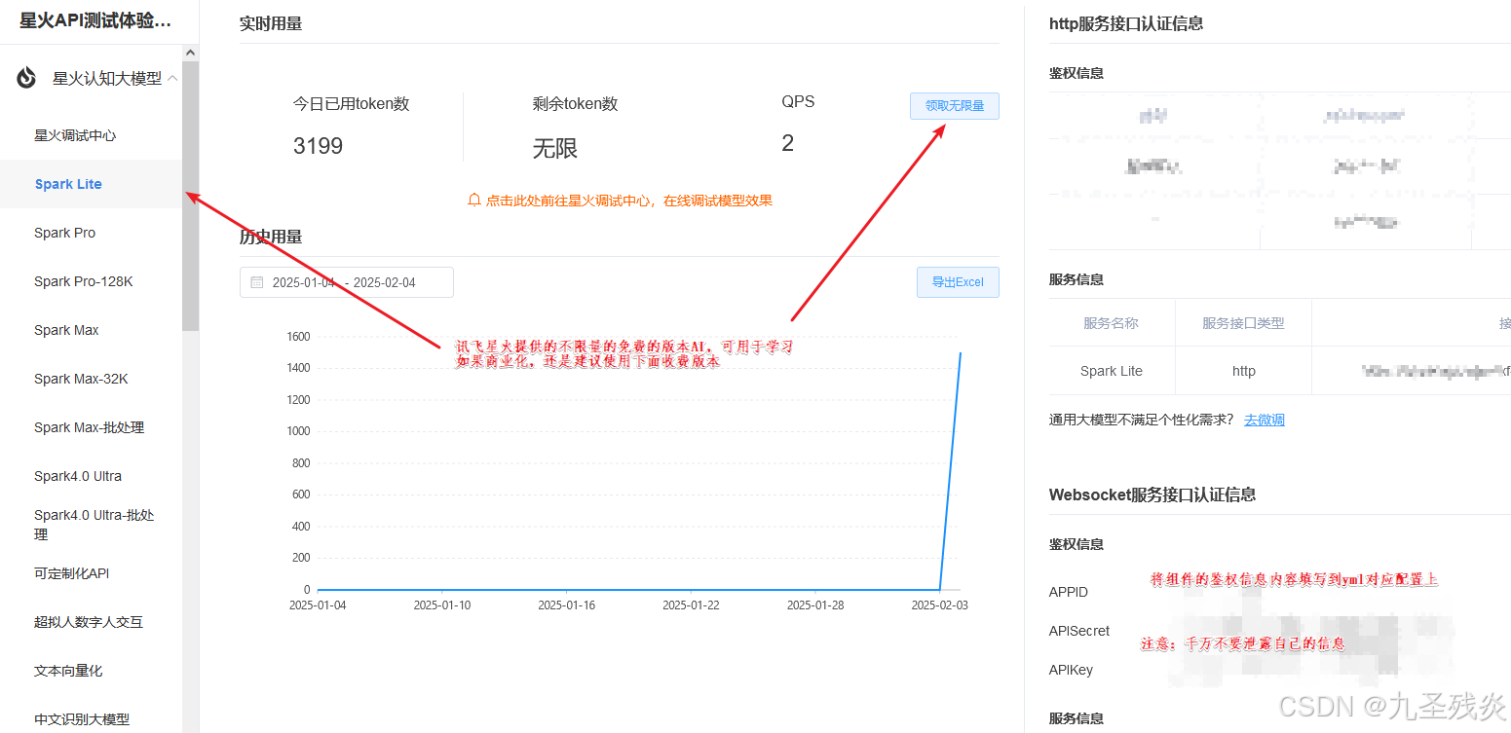Click the 星火API测试体验 app title
This screenshot has width=1511, height=733.
95,20
